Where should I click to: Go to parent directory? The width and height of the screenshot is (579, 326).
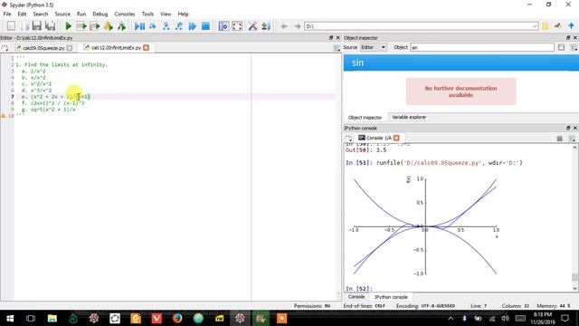click(571, 26)
